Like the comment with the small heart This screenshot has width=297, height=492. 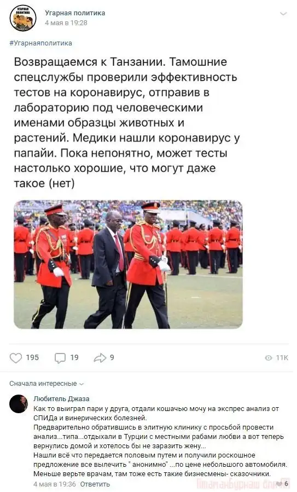click(x=279, y=484)
